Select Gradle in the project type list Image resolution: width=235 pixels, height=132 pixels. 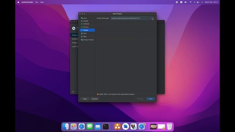tap(87, 21)
